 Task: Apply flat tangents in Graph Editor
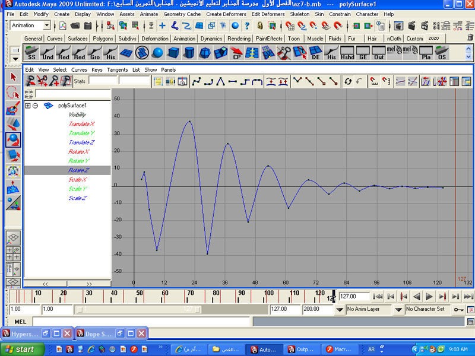(233, 81)
